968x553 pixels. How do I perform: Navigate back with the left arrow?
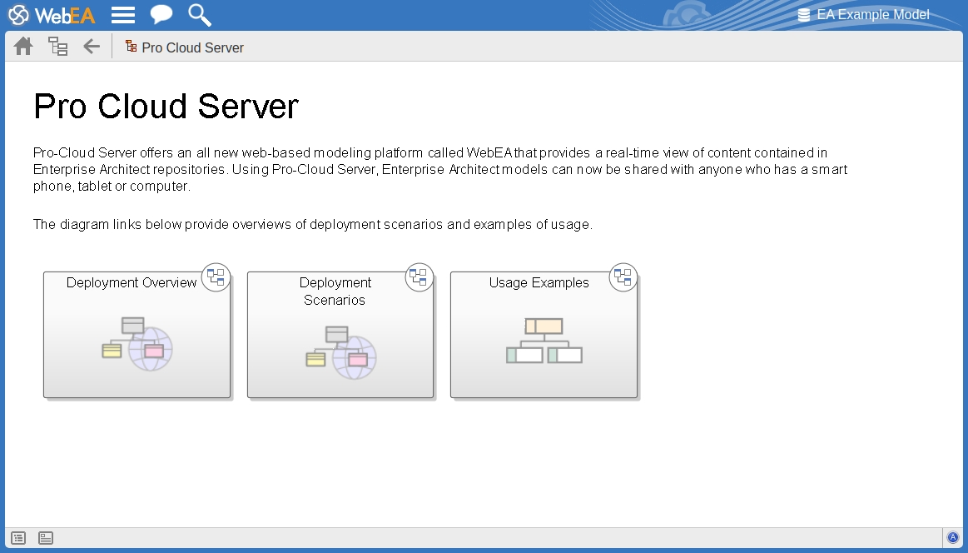[92, 47]
